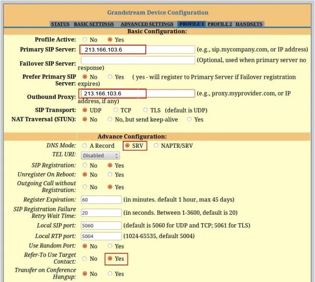Set Unregister On Reboot to Yes

point(110,174)
